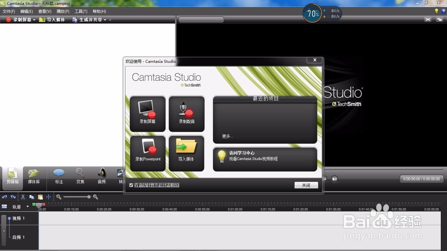Click the track height vertical slider bar

point(4,230)
